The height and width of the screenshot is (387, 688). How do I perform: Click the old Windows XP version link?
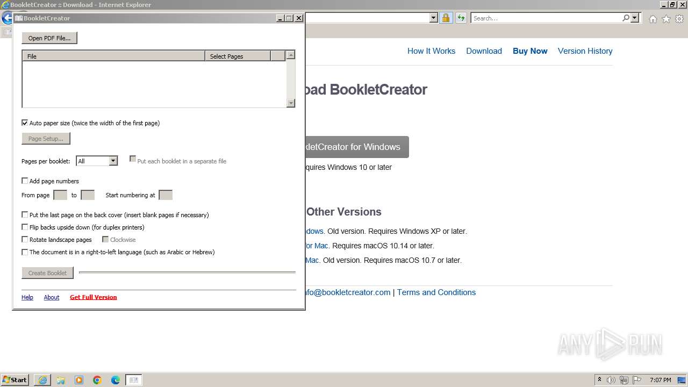[314, 231]
